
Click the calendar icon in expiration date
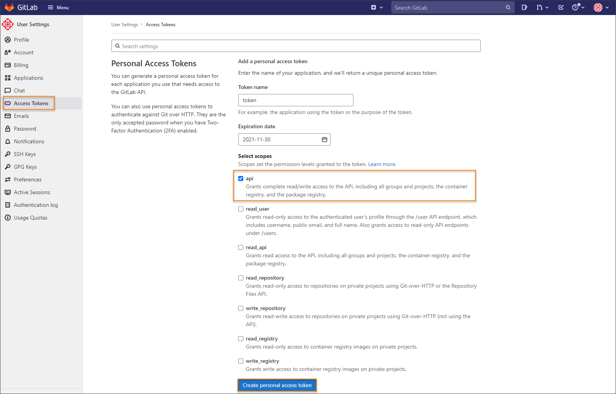coord(325,139)
